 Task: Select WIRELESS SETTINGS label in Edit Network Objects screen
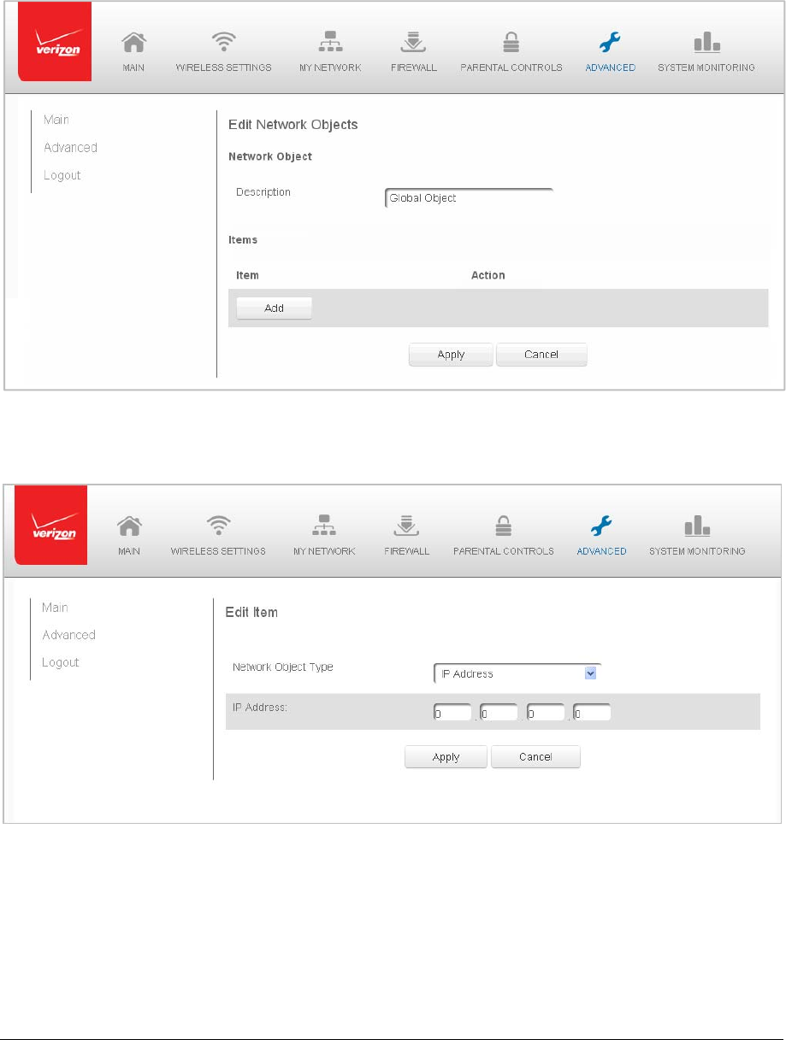pyautogui.click(x=223, y=68)
